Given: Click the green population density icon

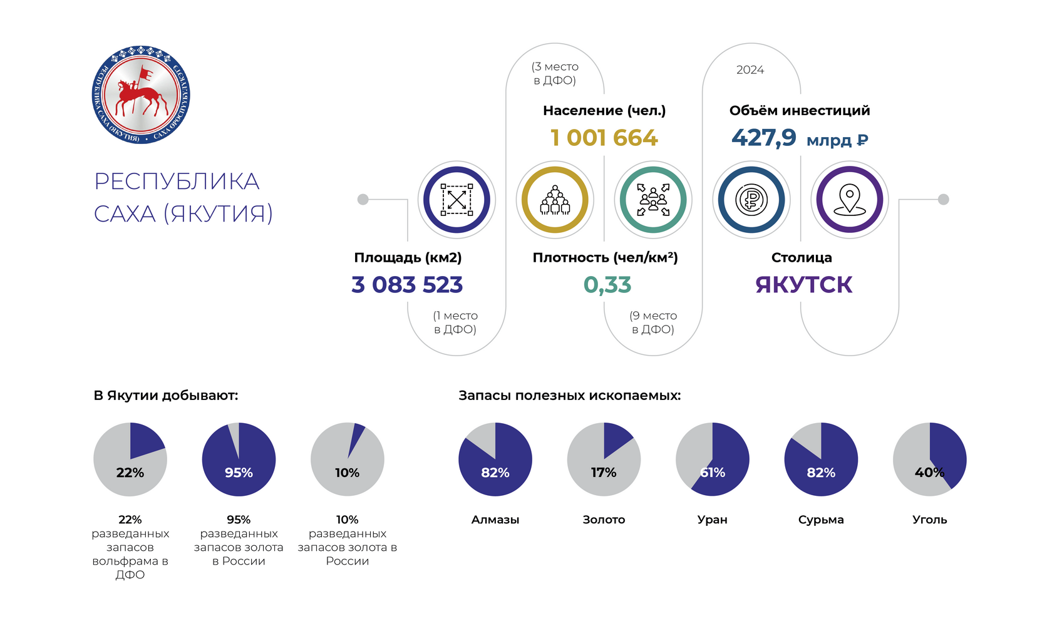Looking at the screenshot, I should click(653, 200).
